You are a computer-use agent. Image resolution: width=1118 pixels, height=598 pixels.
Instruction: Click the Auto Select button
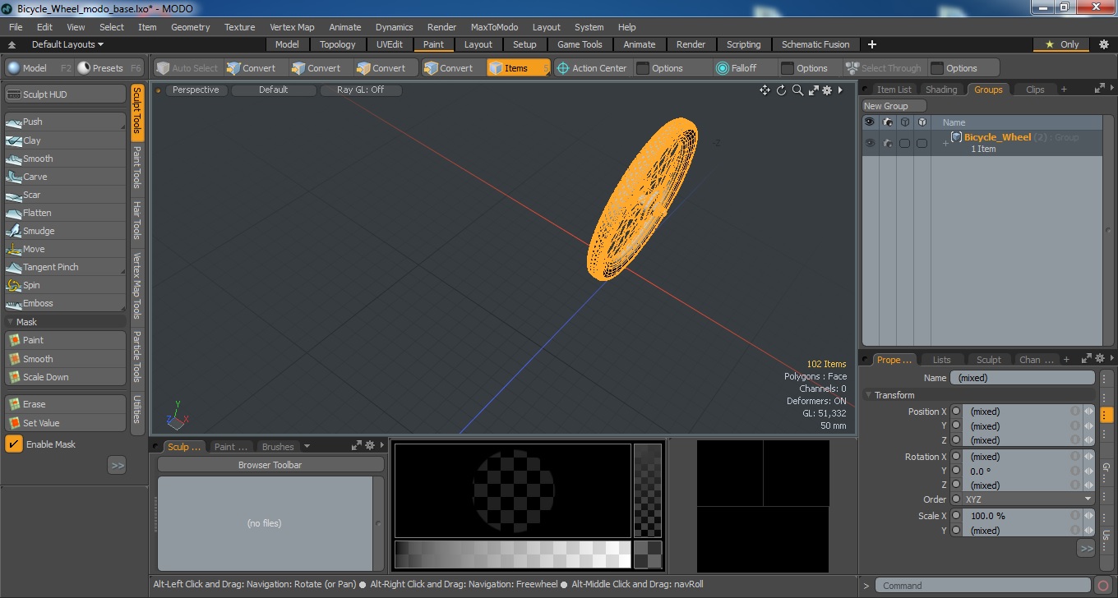187,68
